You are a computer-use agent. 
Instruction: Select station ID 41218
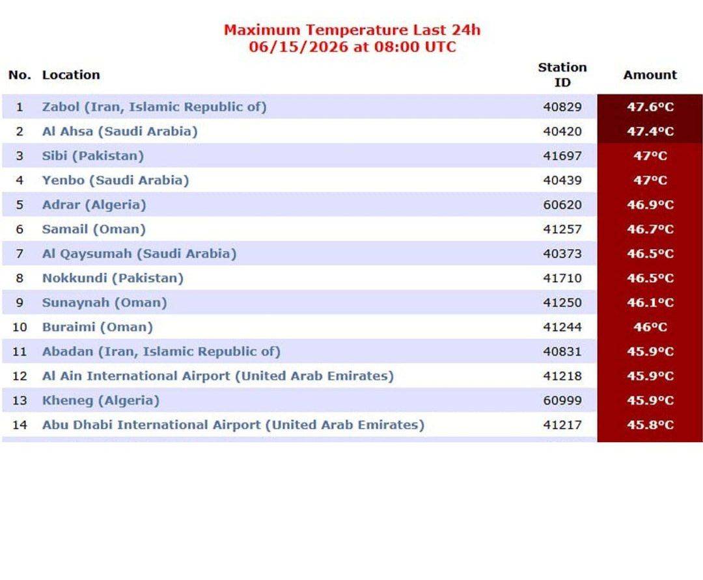point(562,376)
